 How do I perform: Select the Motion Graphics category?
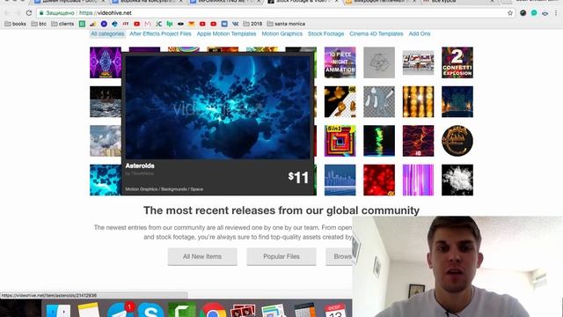[281, 33]
